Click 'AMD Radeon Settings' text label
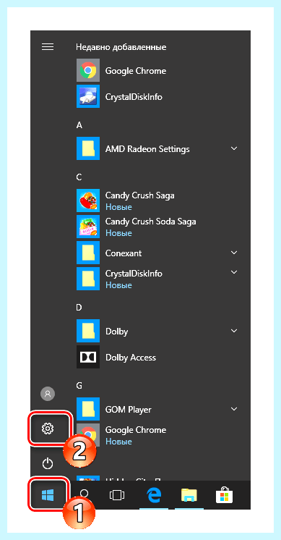This screenshot has height=540, width=281. tap(147, 149)
